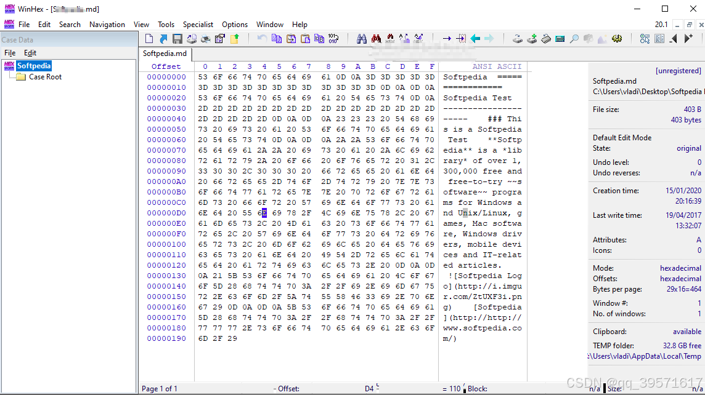Open the Search menu
This screenshot has width=705, height=395.
point(70,24)
